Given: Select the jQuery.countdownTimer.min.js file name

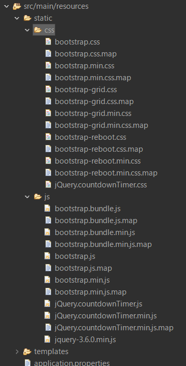Looking at the screenshot, I should [106, 316].
